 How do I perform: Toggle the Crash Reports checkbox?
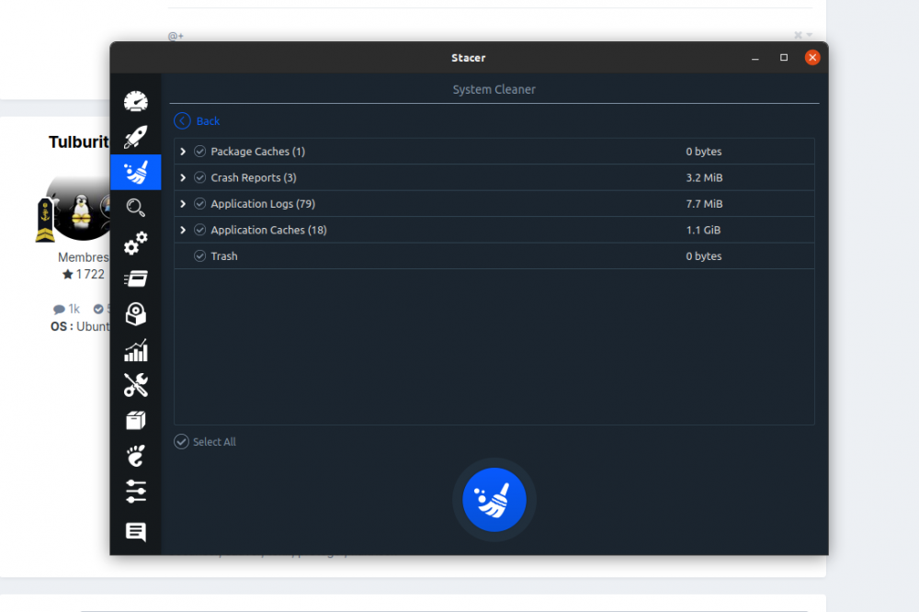(199, 177)
